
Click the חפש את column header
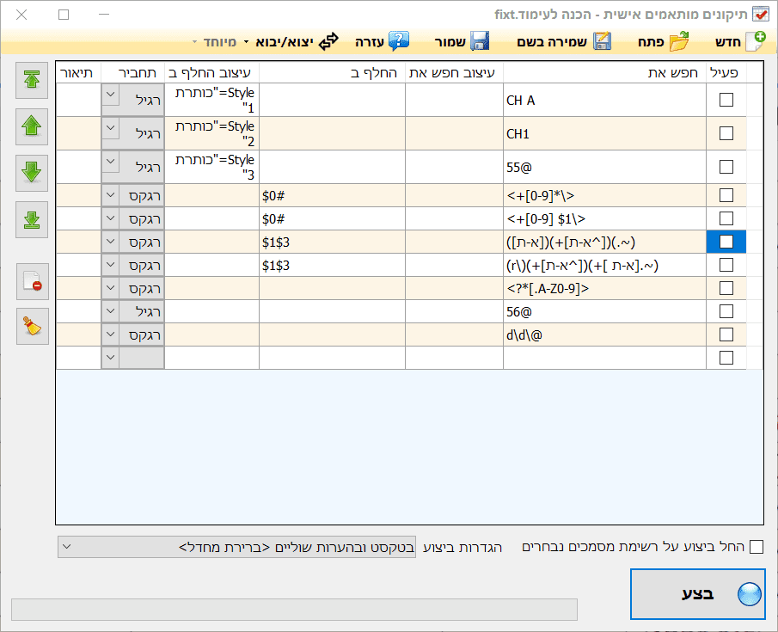pos(605,72)
